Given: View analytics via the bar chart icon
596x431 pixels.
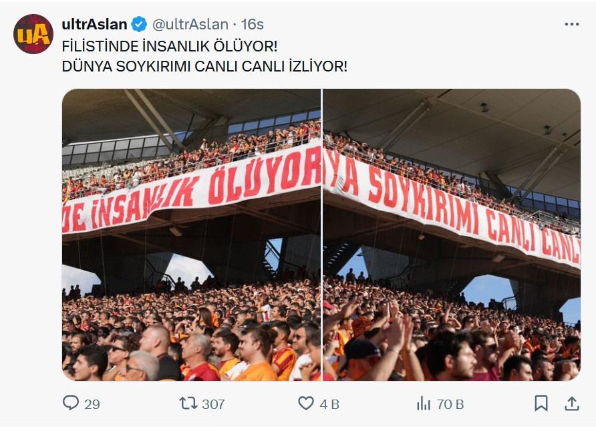Looking at the screenshot, I should point(424,403).
